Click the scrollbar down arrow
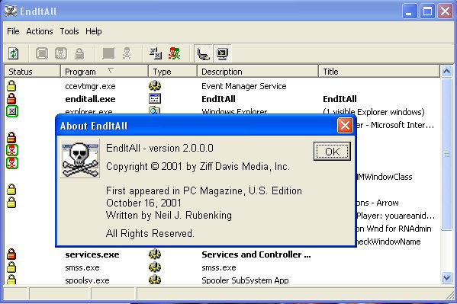 click(x=447, y=278)
